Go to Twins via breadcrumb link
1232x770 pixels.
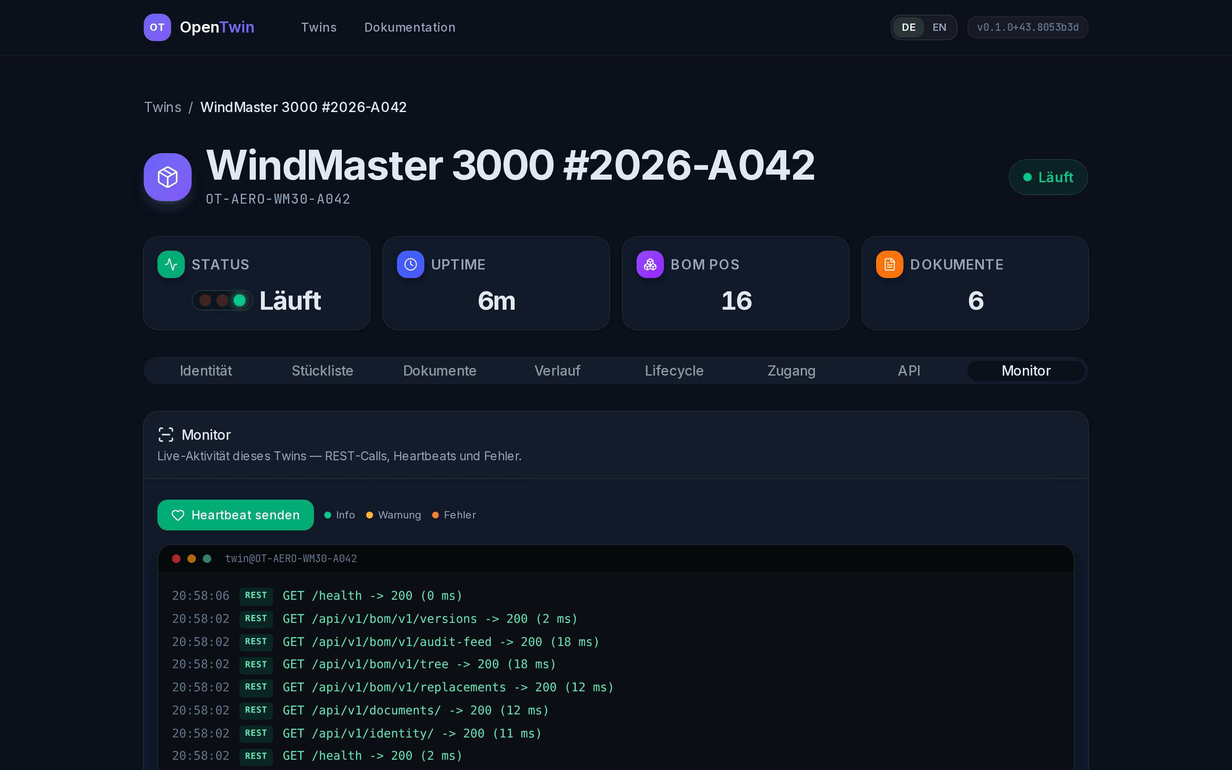(163, 107)
